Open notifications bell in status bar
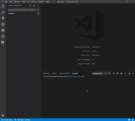Viewport: 135px width, 121px height. point(132,120)
